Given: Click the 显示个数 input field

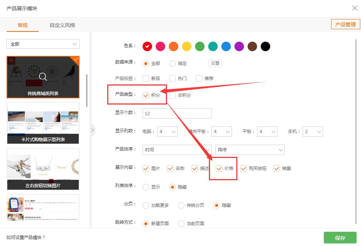Looking at the screenshot, I should (x=177, y=114).
